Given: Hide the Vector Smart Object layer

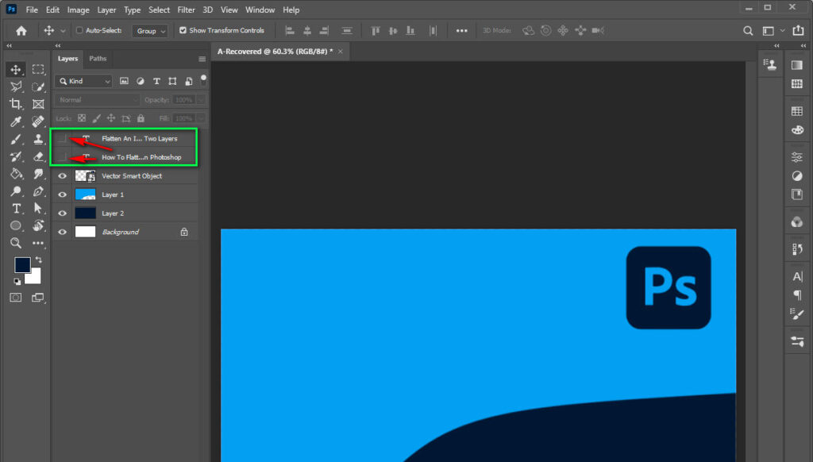Looking at the screenshot, I should coord(62,175).
